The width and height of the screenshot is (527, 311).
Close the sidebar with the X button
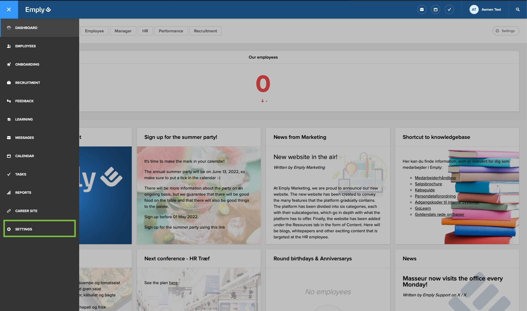click(9, 9)
